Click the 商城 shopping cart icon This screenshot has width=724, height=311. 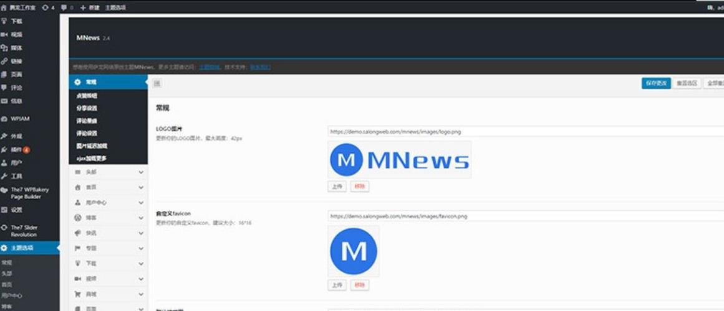click(x=77, y=294)
